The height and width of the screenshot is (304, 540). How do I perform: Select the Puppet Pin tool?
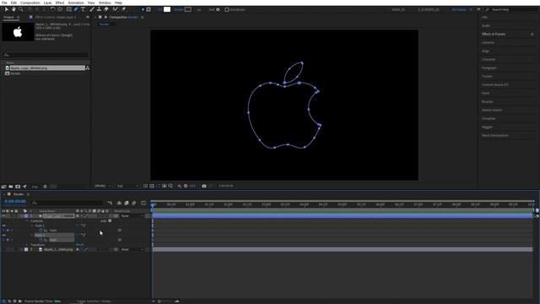click(123, 9)
